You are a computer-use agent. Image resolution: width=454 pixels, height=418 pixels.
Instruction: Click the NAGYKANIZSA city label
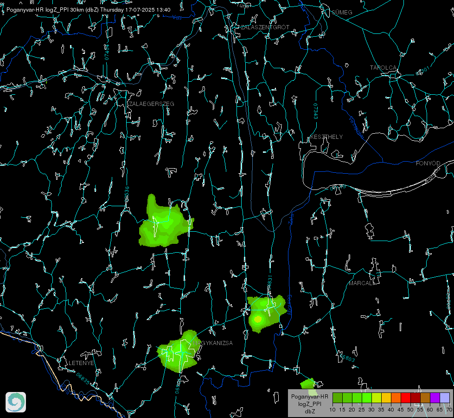click(213, 343)
